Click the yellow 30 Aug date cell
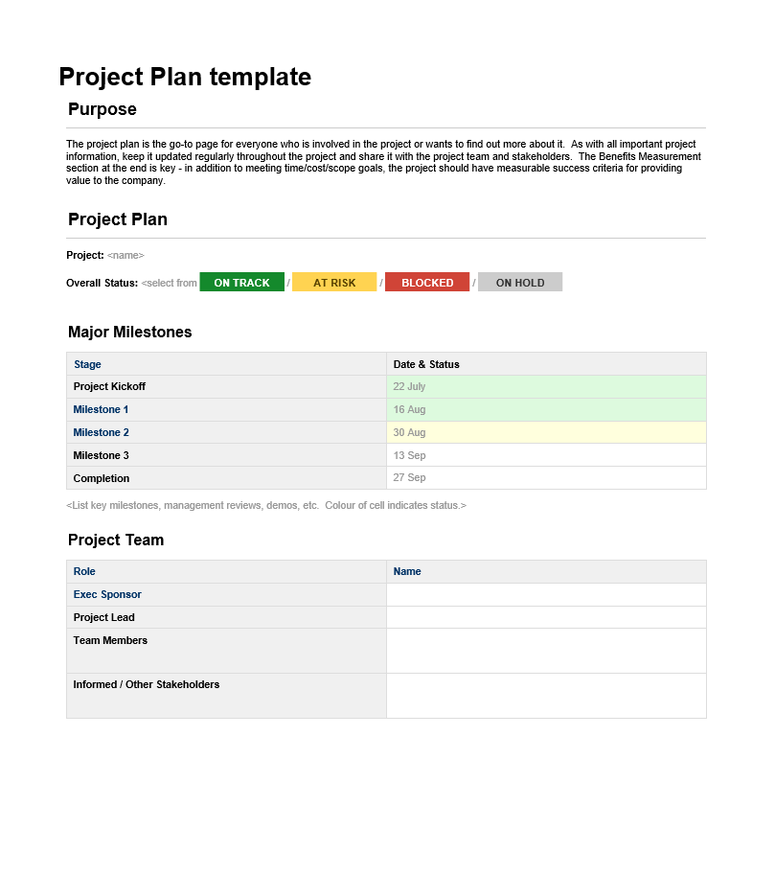This screenshot has height=874, width=775. (547, 432)
